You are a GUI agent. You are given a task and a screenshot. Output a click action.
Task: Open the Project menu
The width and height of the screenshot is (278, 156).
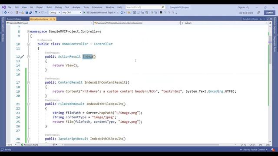click(x=40, y=7)
